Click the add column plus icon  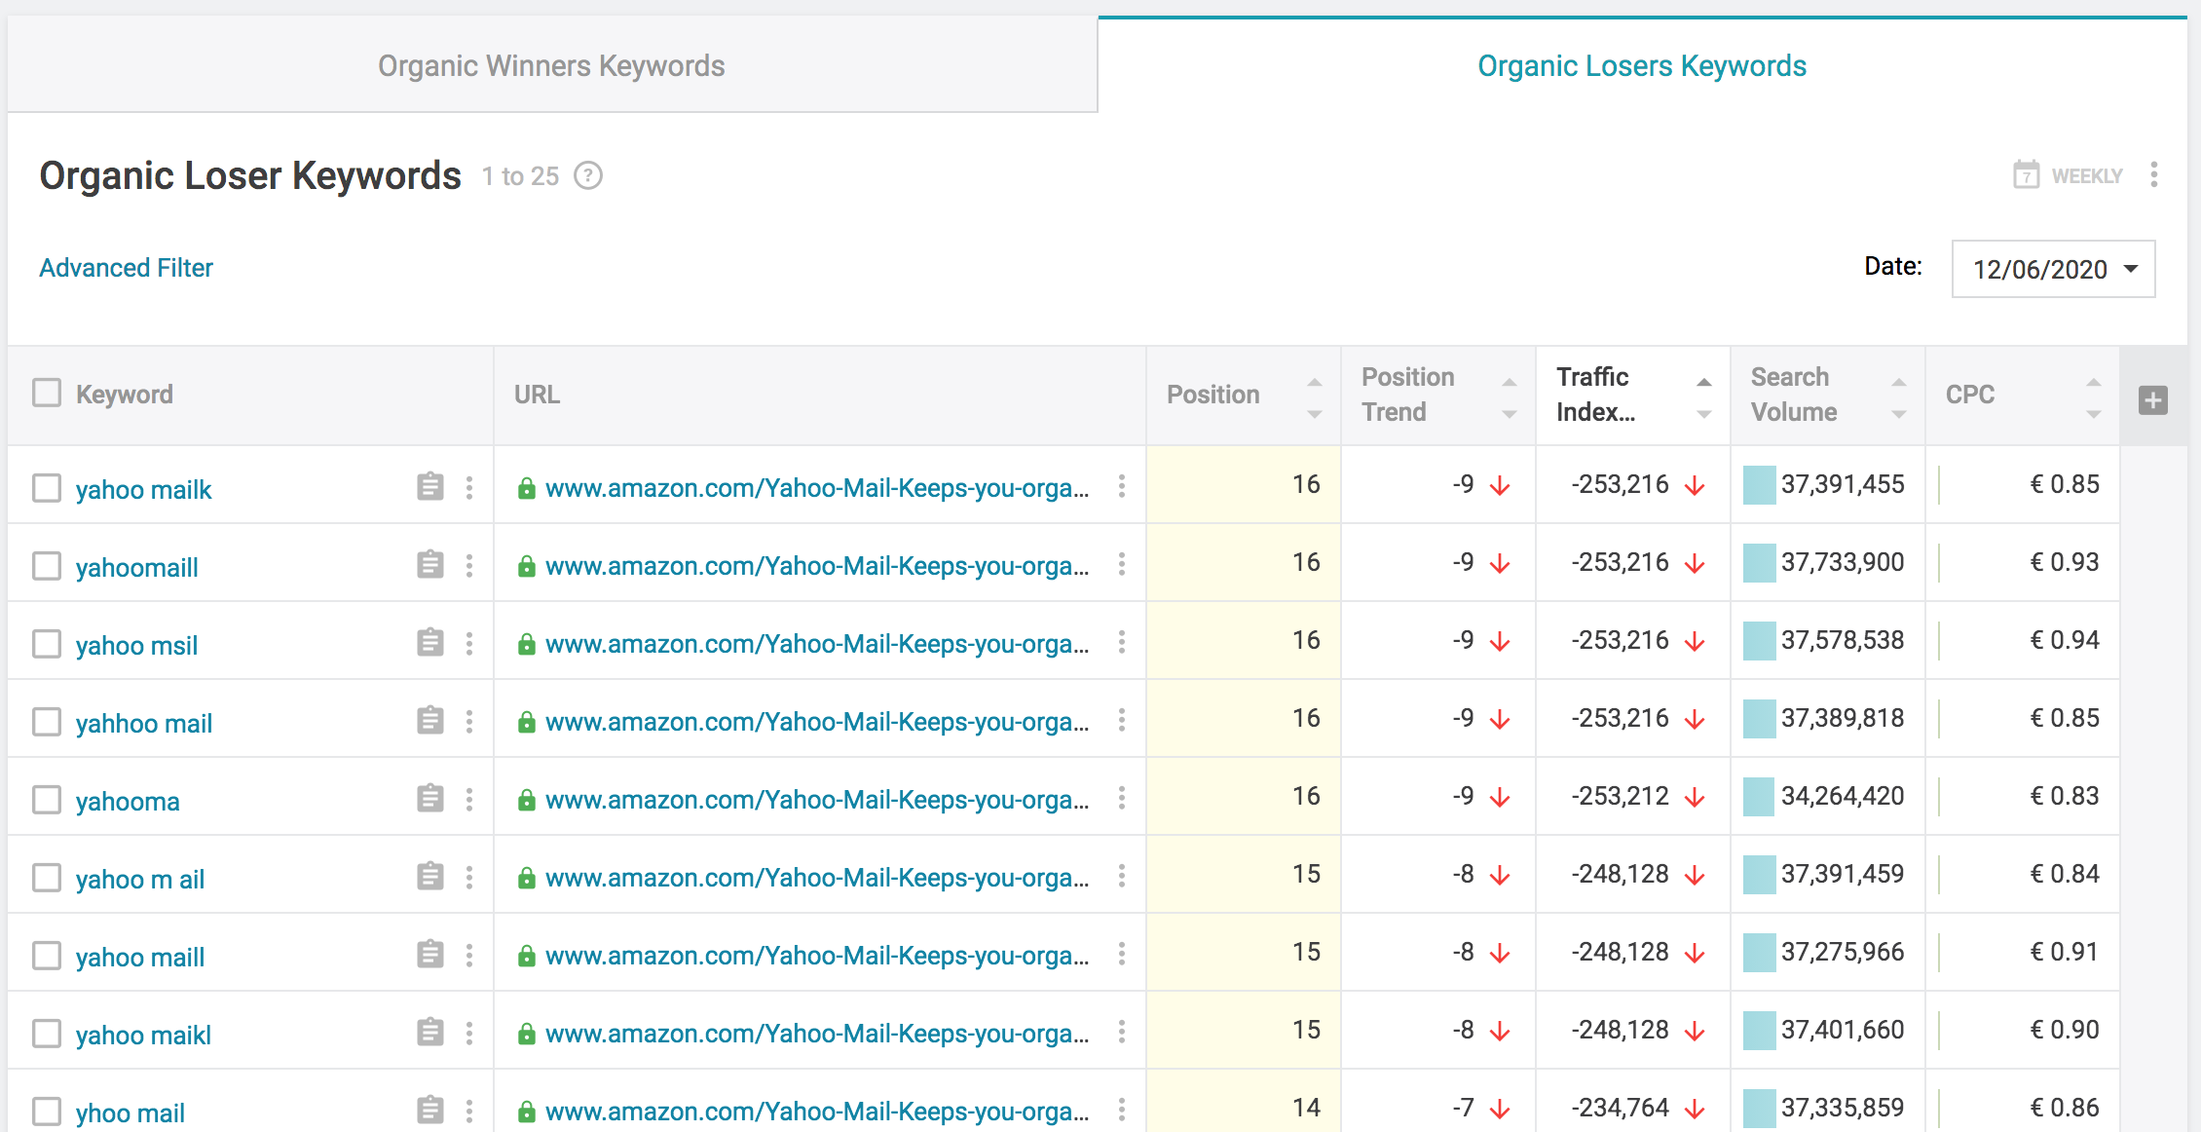2153,400
